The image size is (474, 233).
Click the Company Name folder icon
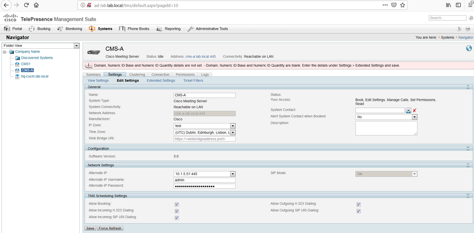click(11, 52)
